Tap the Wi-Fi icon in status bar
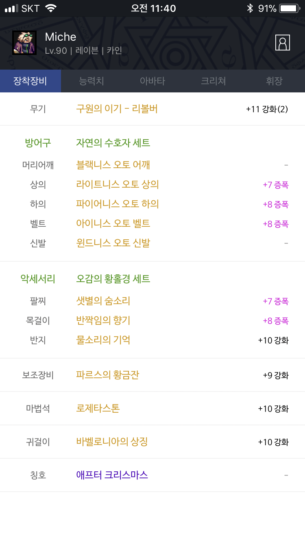Viewport: 305px width, 543px height. point(51,8)
